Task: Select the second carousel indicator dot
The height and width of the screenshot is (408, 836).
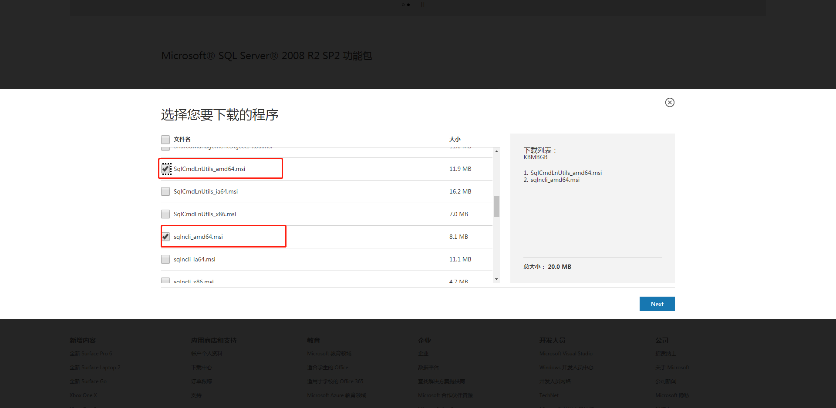Action: click(x=408, y=5)
